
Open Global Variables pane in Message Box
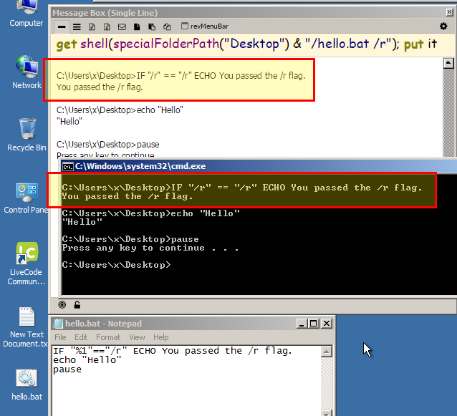tap(107, 26)
